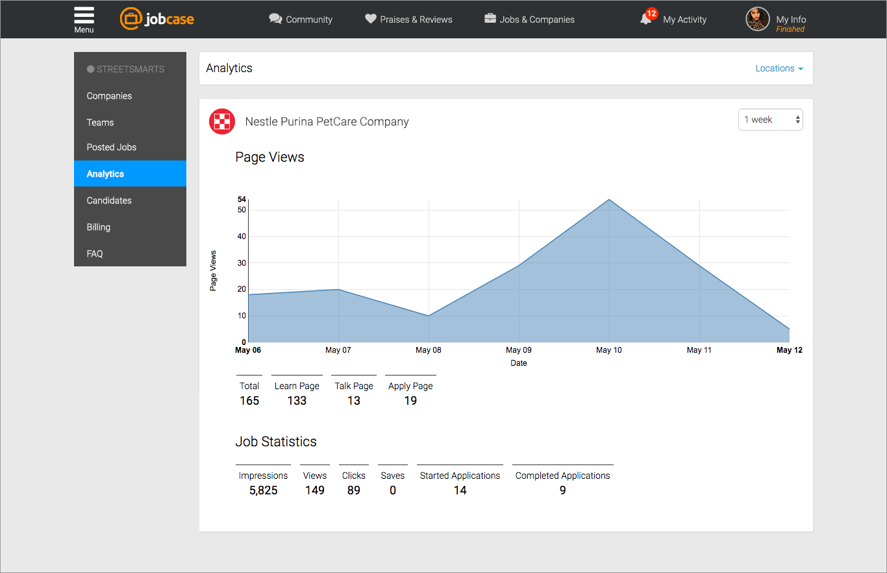Click the May 11 axis label
887x573 pixels.
699,350
